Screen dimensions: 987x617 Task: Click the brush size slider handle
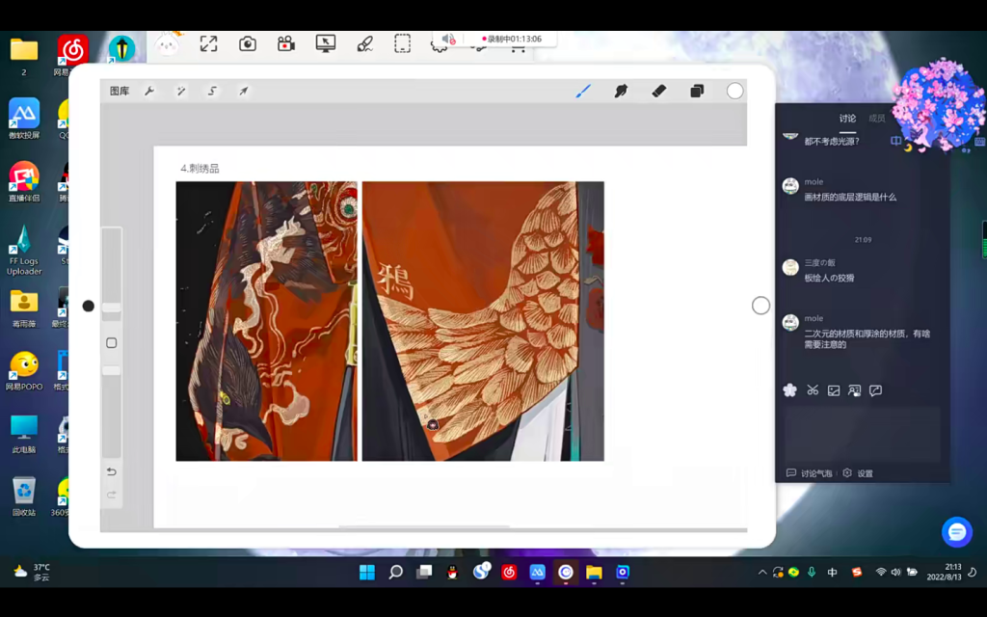(x=112, y=308)
